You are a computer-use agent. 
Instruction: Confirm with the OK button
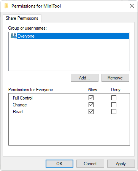pyautogui.click(x=59, y=164)
